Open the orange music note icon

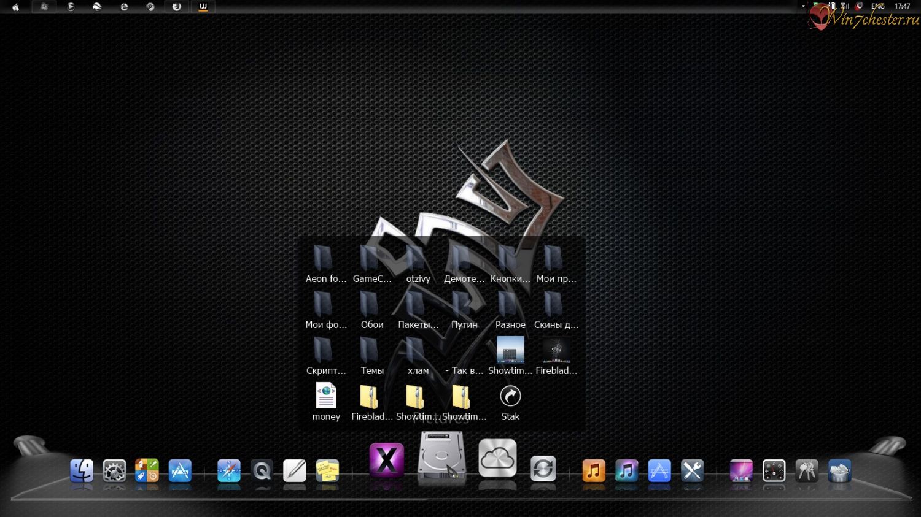point(594,471)
